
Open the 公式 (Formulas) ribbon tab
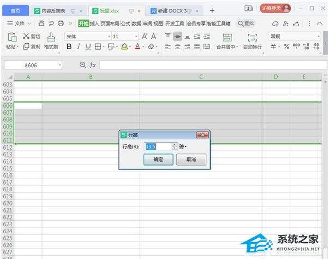126,23
